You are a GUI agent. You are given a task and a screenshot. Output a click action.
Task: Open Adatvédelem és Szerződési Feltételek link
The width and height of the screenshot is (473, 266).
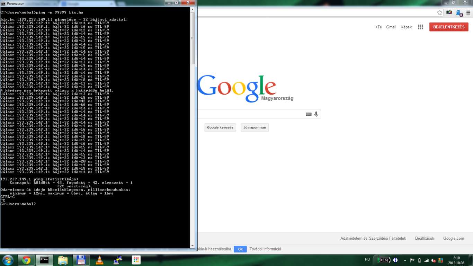click(373, 238)
